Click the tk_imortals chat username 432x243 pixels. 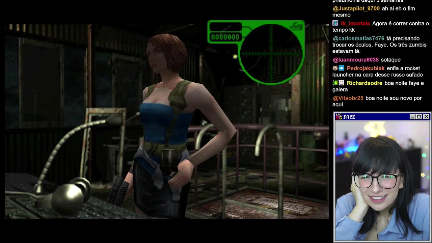click(355, 23)
